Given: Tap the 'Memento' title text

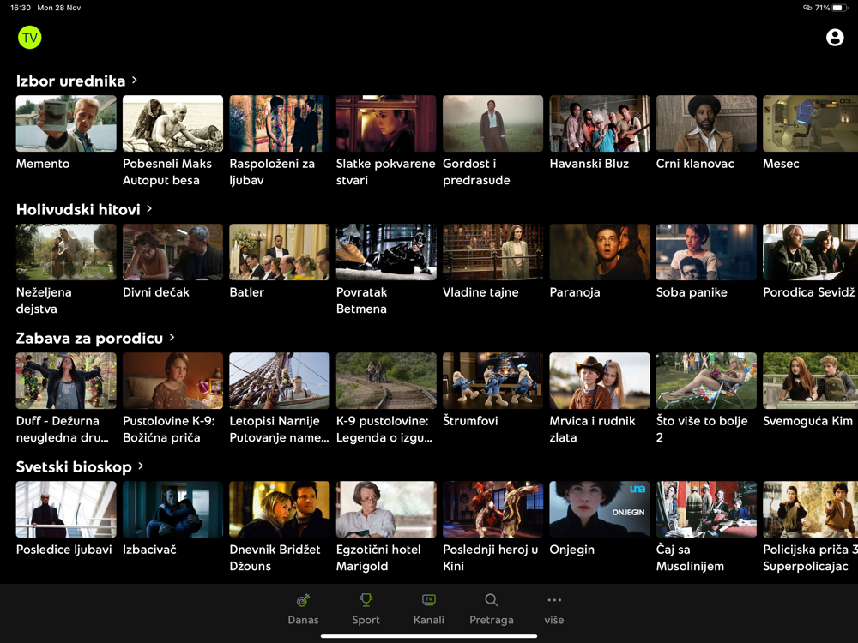Looking at the screenshot, I should 43,164.
